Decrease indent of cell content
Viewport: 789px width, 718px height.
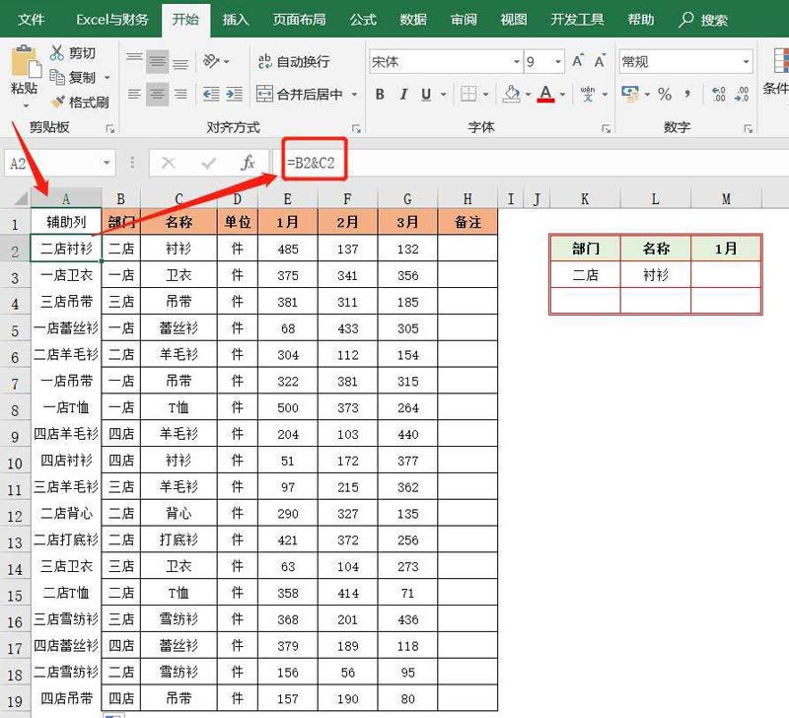click(x=211, y=94)
